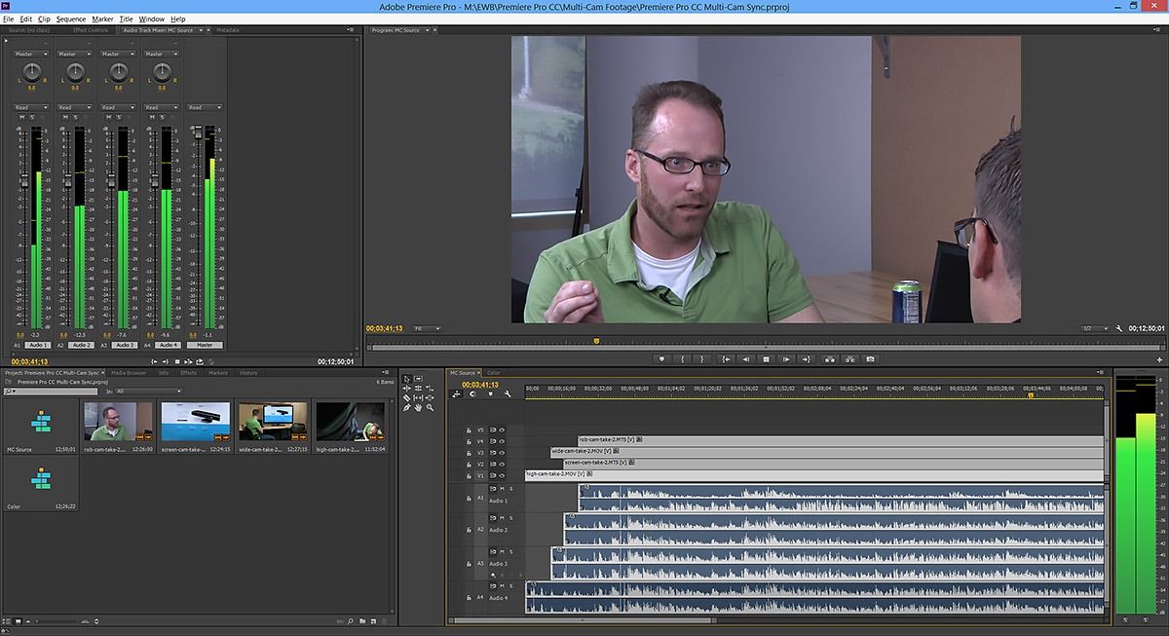Mute timeline track A1
Viewport: 1169px width, 636px height.
[x=502, y=488]
